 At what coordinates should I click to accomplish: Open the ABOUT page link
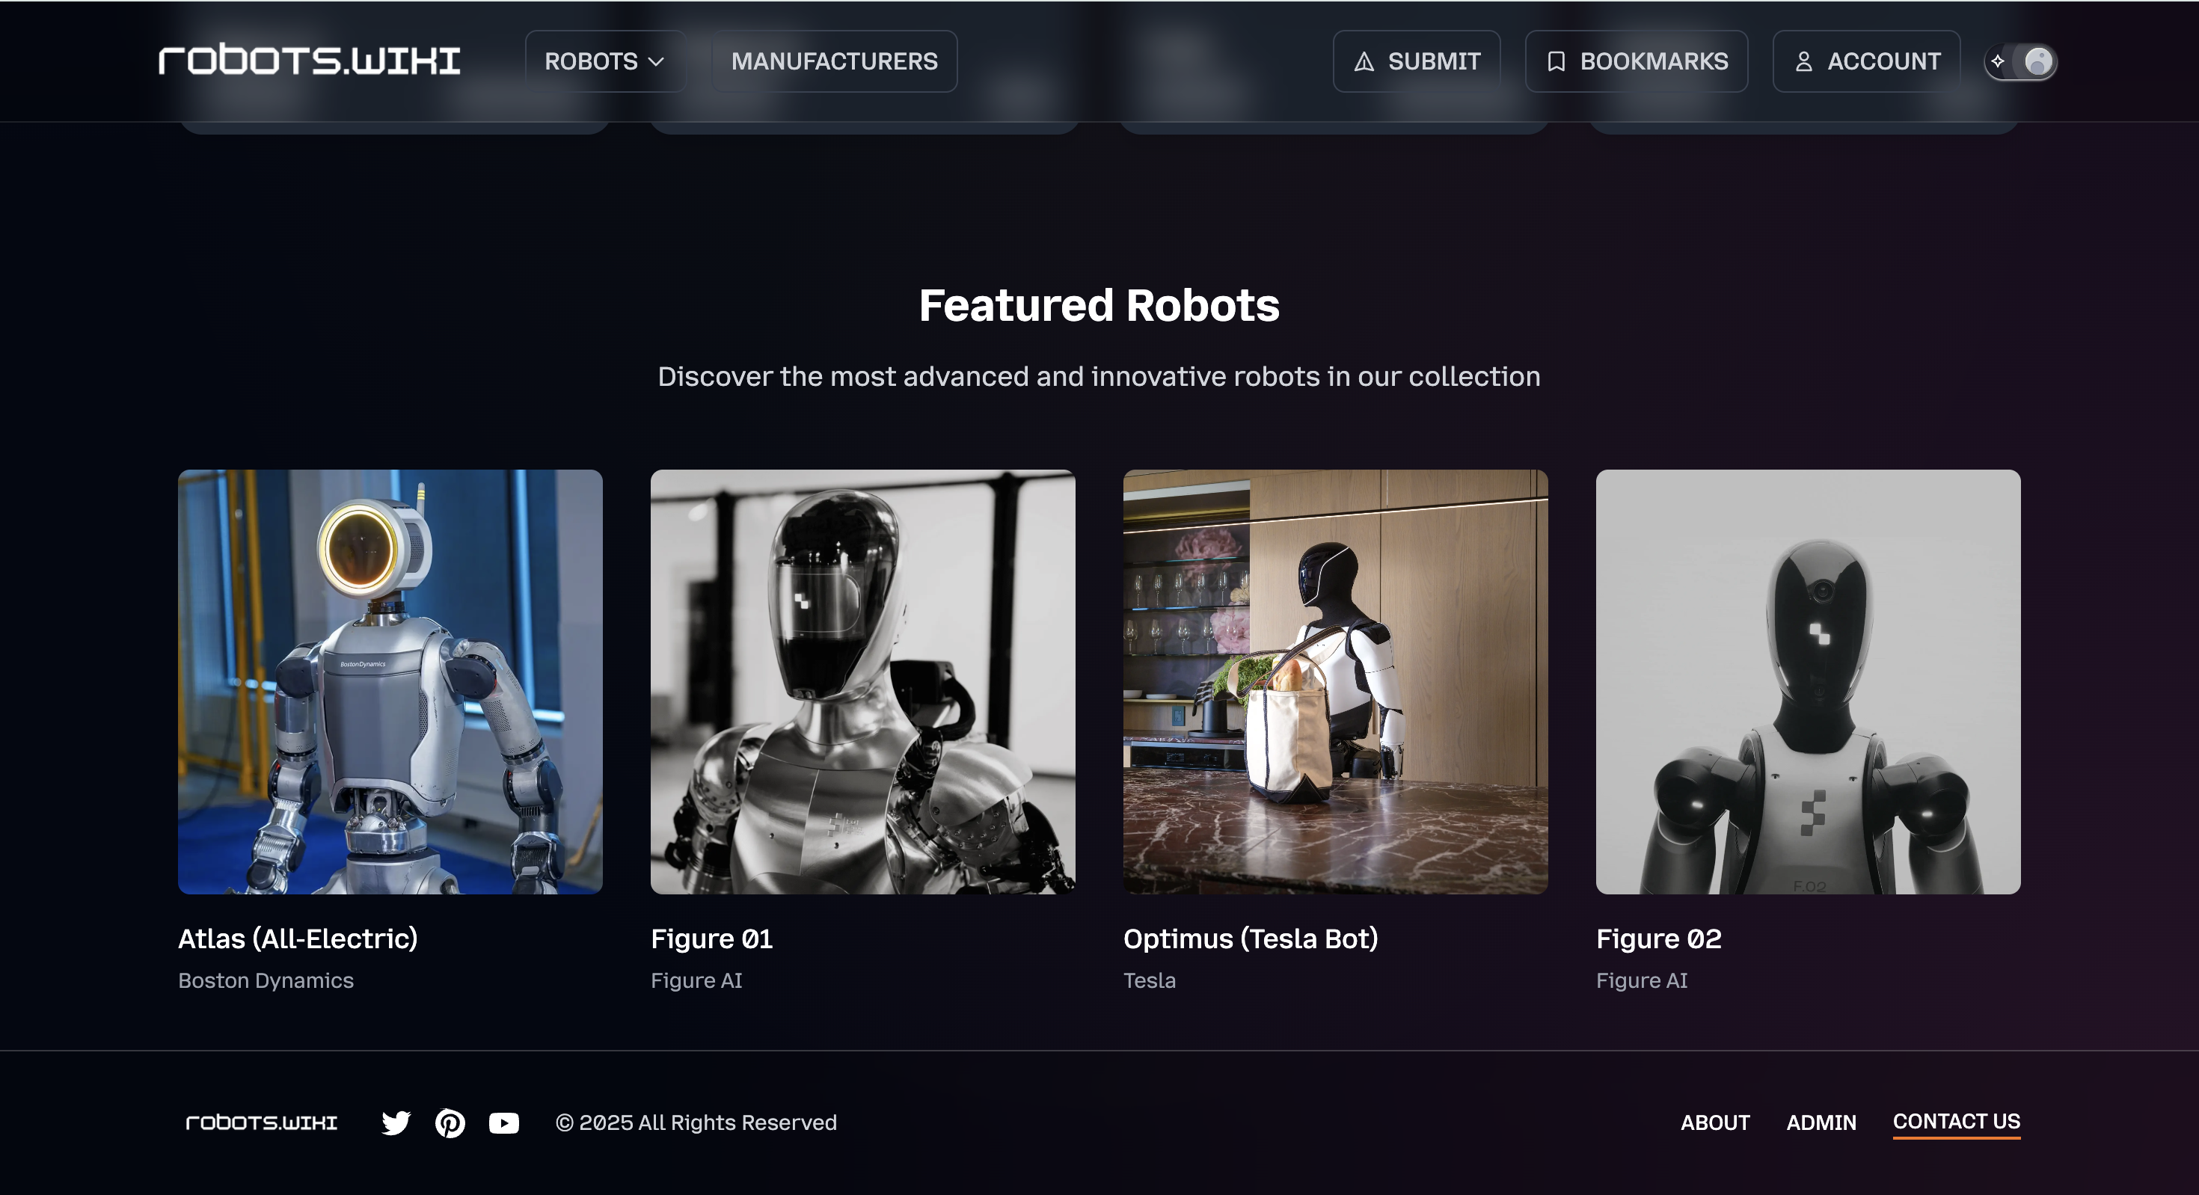[1716, 1122]
